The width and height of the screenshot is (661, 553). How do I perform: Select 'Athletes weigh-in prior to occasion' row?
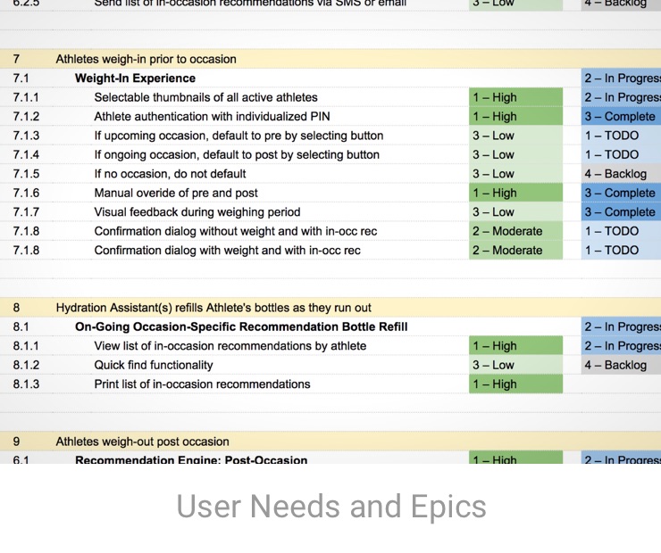pos(146,59)
